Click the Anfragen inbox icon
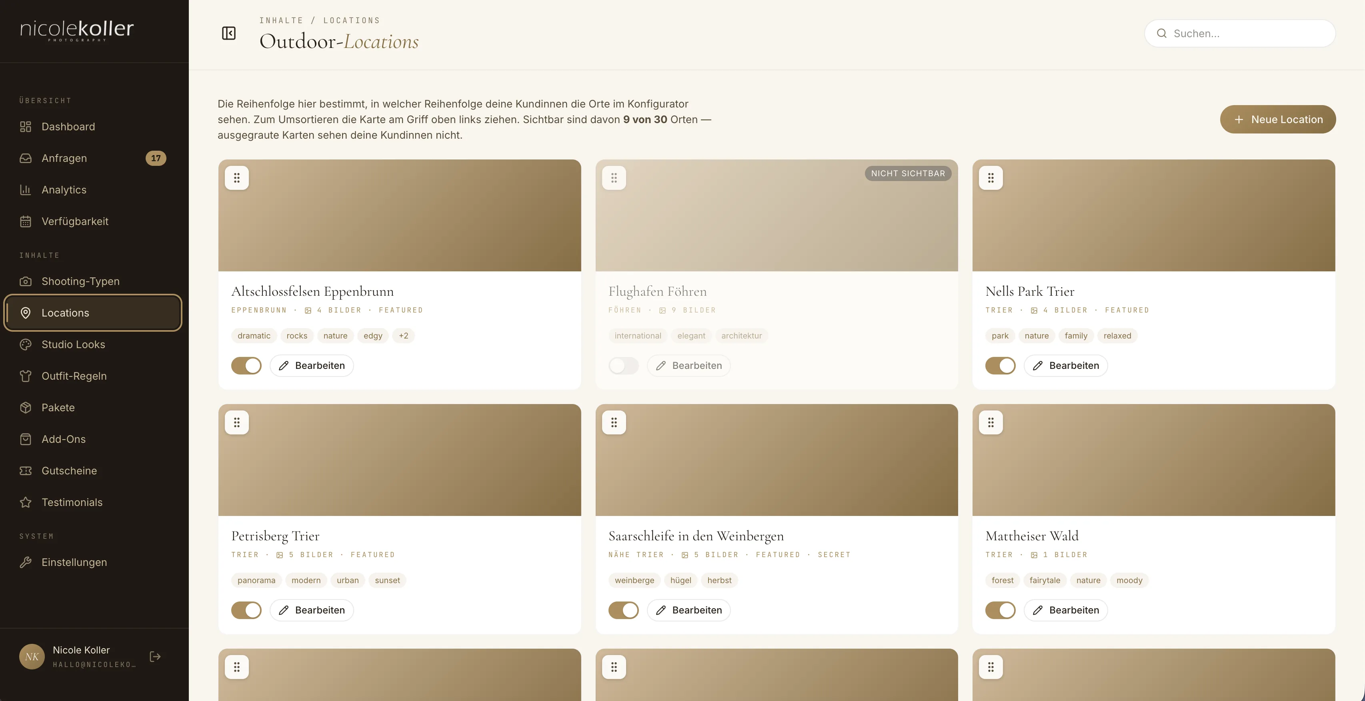Viewport: 1365px width, 701px height. coord(26,158)
